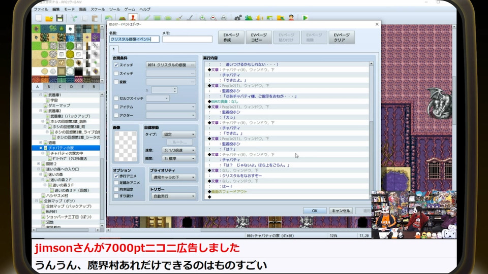This screenshot has width=488, height=274.
Task: Toggle the 歩行アニメ option
Action: point(116,176)
